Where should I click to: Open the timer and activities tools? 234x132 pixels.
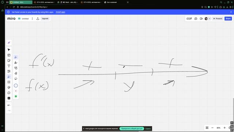click(x=189, y=19)
